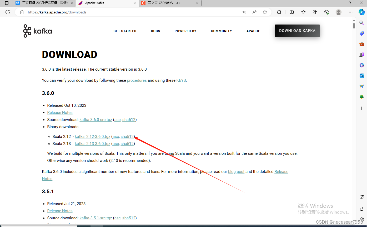367x227 pixels.
Task: Open the Copilot sidebar icon
Action: point(361,12)
